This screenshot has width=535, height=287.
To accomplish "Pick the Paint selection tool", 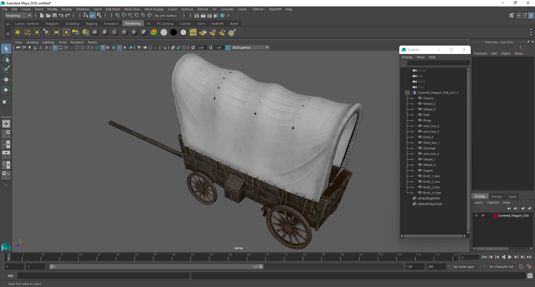I will (x=6, y=69).
